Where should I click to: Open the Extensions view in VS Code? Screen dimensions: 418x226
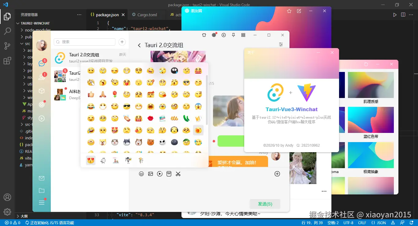[7, 61]
